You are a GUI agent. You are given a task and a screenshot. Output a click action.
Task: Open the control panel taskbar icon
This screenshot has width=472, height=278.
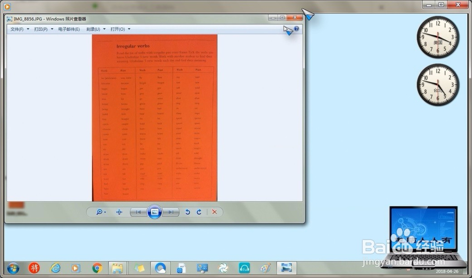click(202, 268)
